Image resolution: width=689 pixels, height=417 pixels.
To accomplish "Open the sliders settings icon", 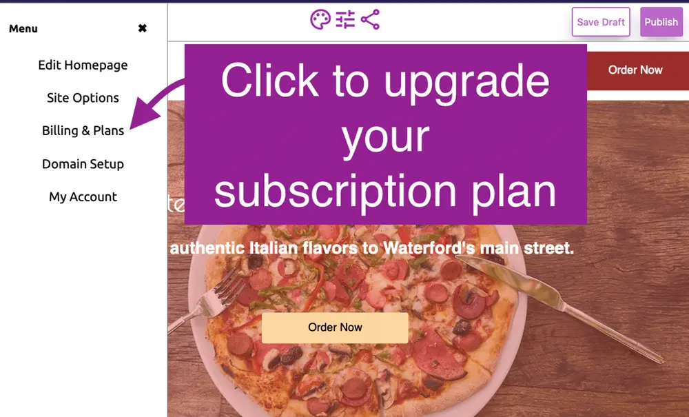I will (345, 20).
